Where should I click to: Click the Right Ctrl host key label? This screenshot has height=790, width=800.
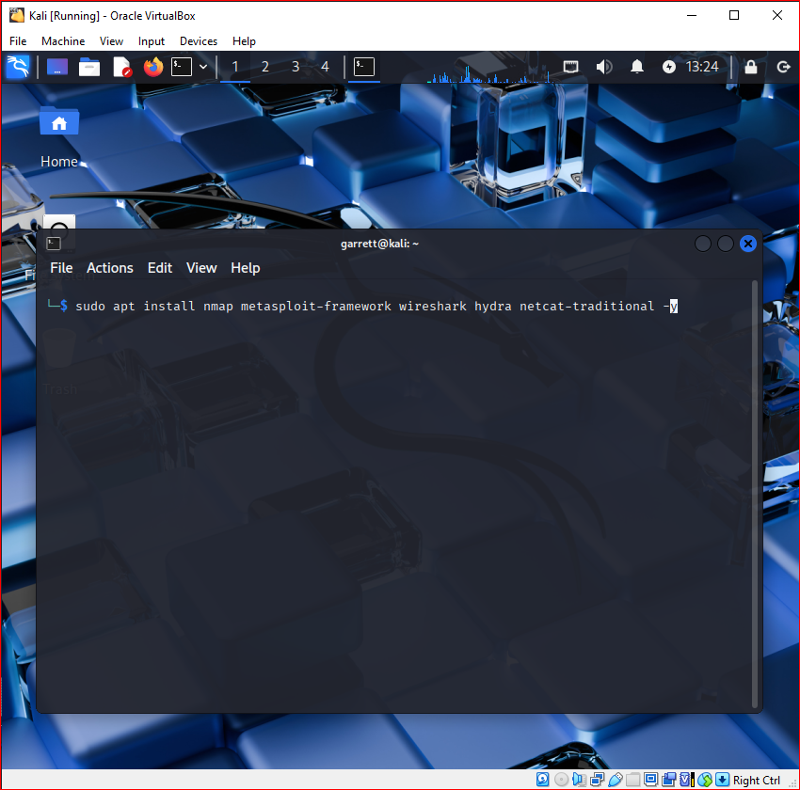click(x=756, y=781)
